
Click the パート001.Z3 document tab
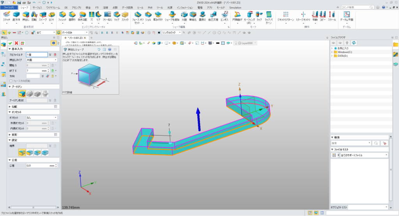coord(76,37)
